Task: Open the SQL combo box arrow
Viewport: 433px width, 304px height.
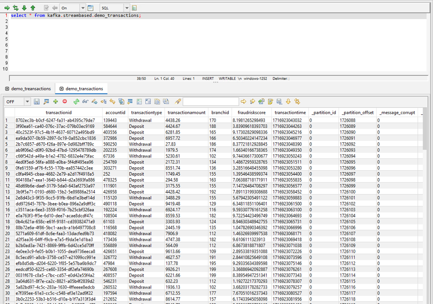Action: [127, 8]
